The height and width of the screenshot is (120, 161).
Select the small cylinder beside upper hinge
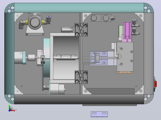coord(67,30)
